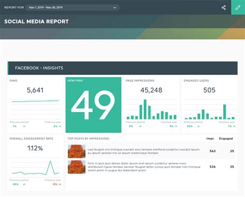Click Page Impressions previous period arrow

click(x=140, y=126)
